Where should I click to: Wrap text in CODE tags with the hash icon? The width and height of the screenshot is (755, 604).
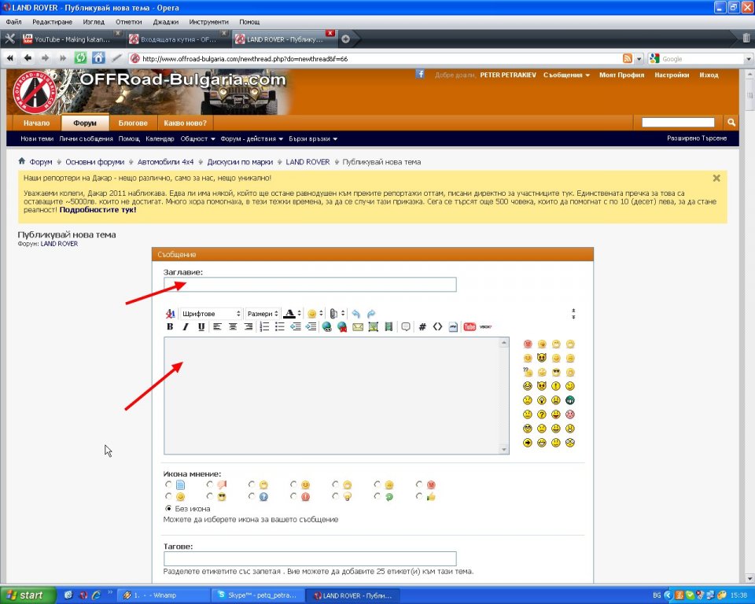pyautogui.click(x=422, y=327)
